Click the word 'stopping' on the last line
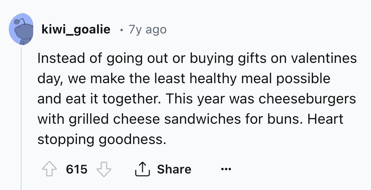Screen dimensions: 371x190 pyautogui.click(x=66, y=140)
